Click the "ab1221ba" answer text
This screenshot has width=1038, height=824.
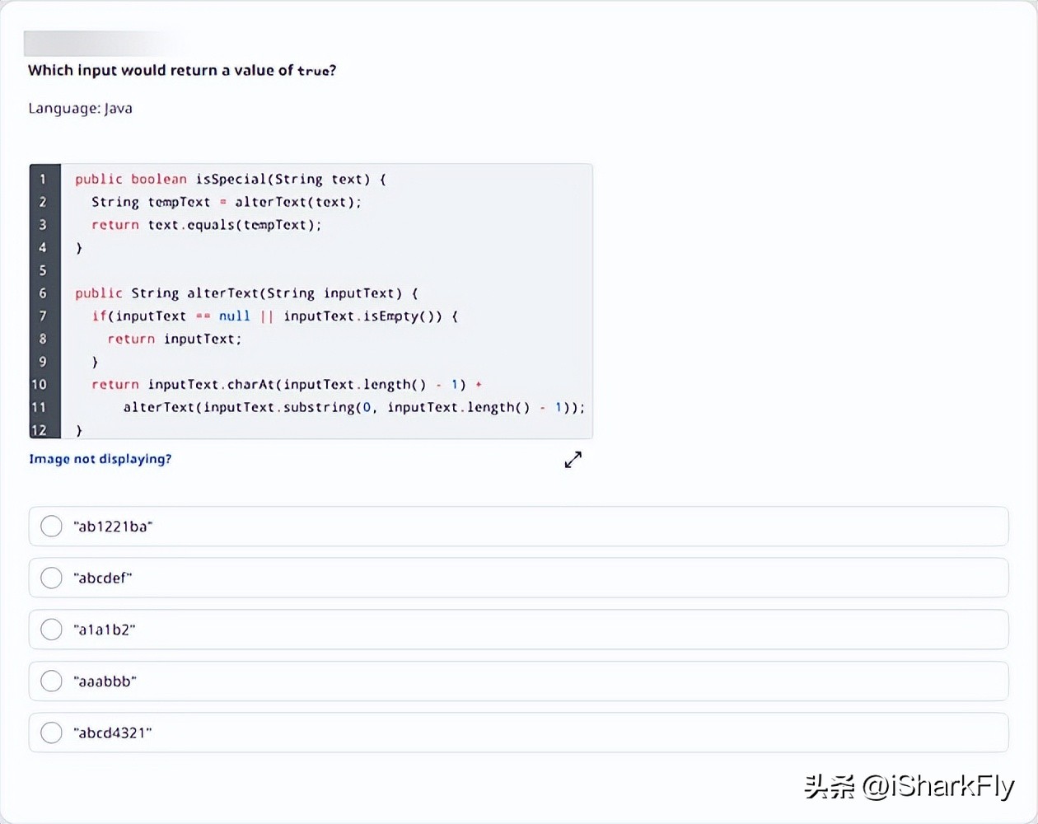click(x=114, y=527)
